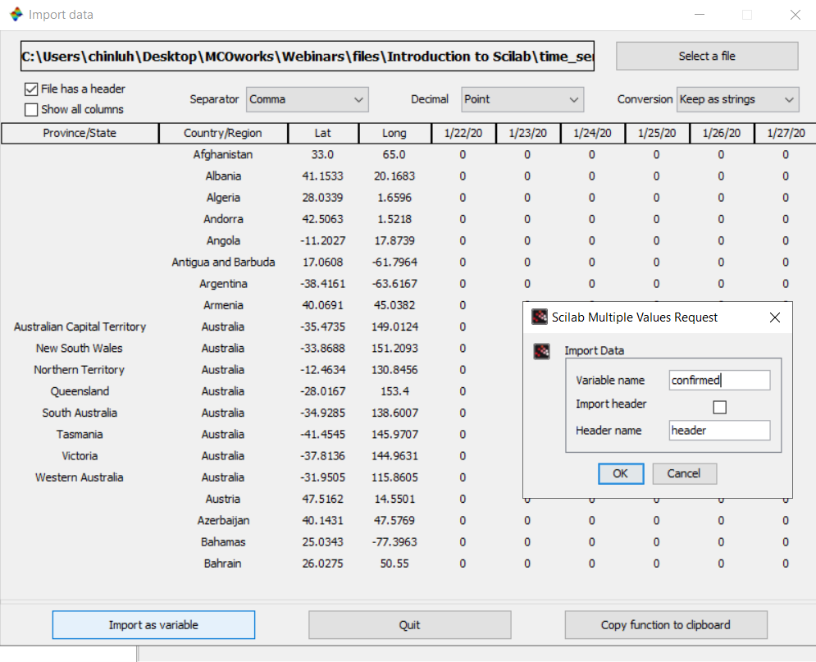This screenshot has height=662, width=816.
Task: Select the 1/22/20 column header
Action: click(463, 133)
